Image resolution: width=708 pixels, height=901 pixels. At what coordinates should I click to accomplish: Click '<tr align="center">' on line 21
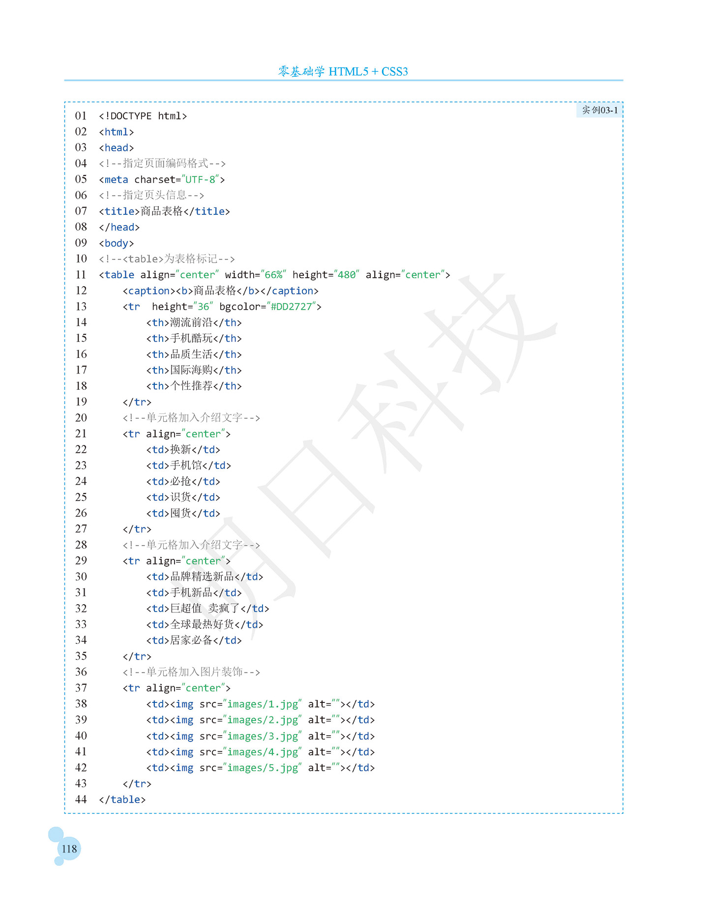tap(177, 434)
